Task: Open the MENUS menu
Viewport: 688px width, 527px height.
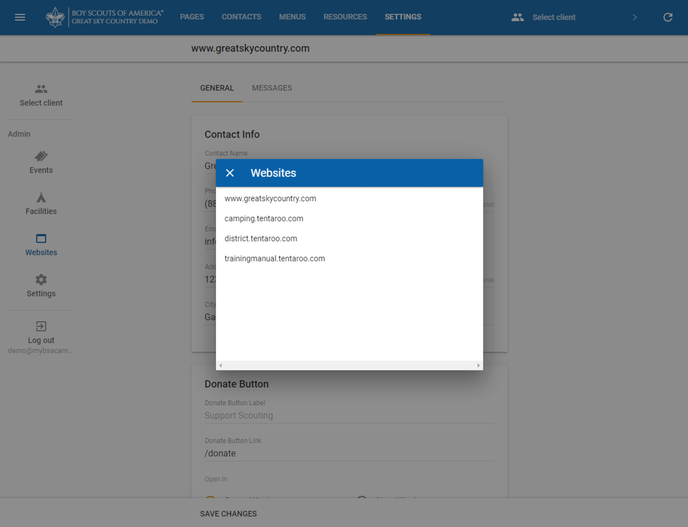Action: 292,17
